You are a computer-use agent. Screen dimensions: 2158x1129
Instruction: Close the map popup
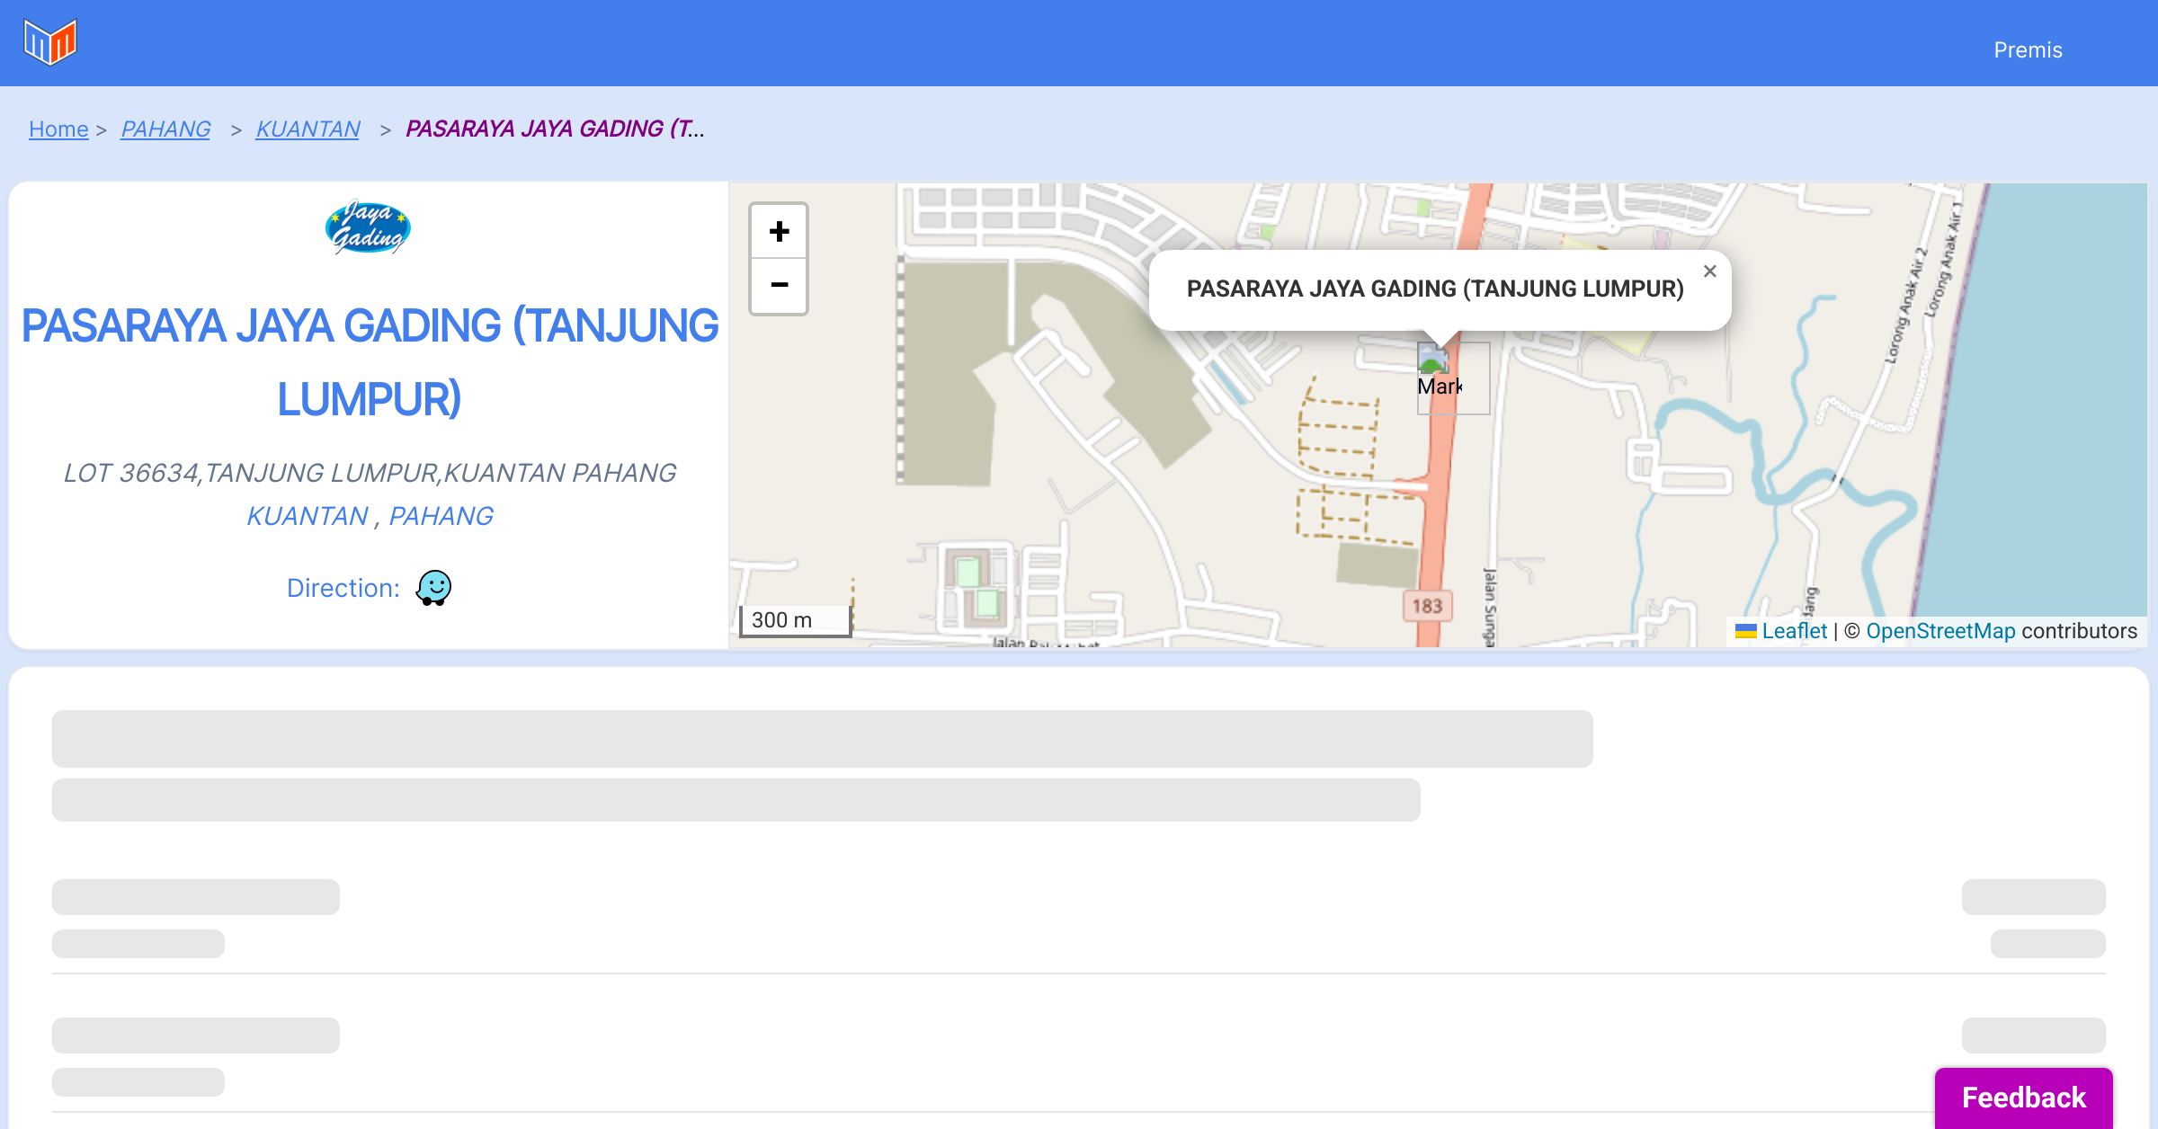tap(1709, 271)
